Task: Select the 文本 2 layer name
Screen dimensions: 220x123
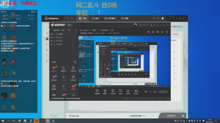Action: pyautogui.click(x=61, y=37)
